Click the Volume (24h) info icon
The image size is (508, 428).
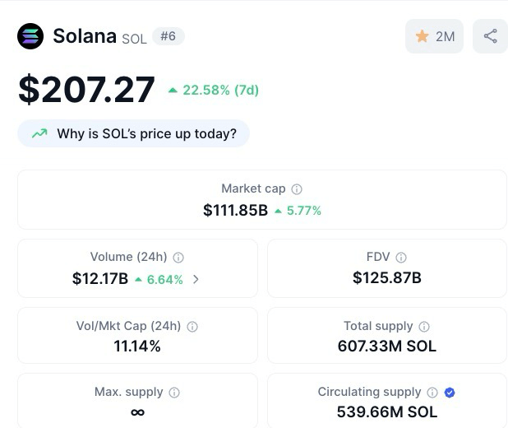[x=178, y=258]
